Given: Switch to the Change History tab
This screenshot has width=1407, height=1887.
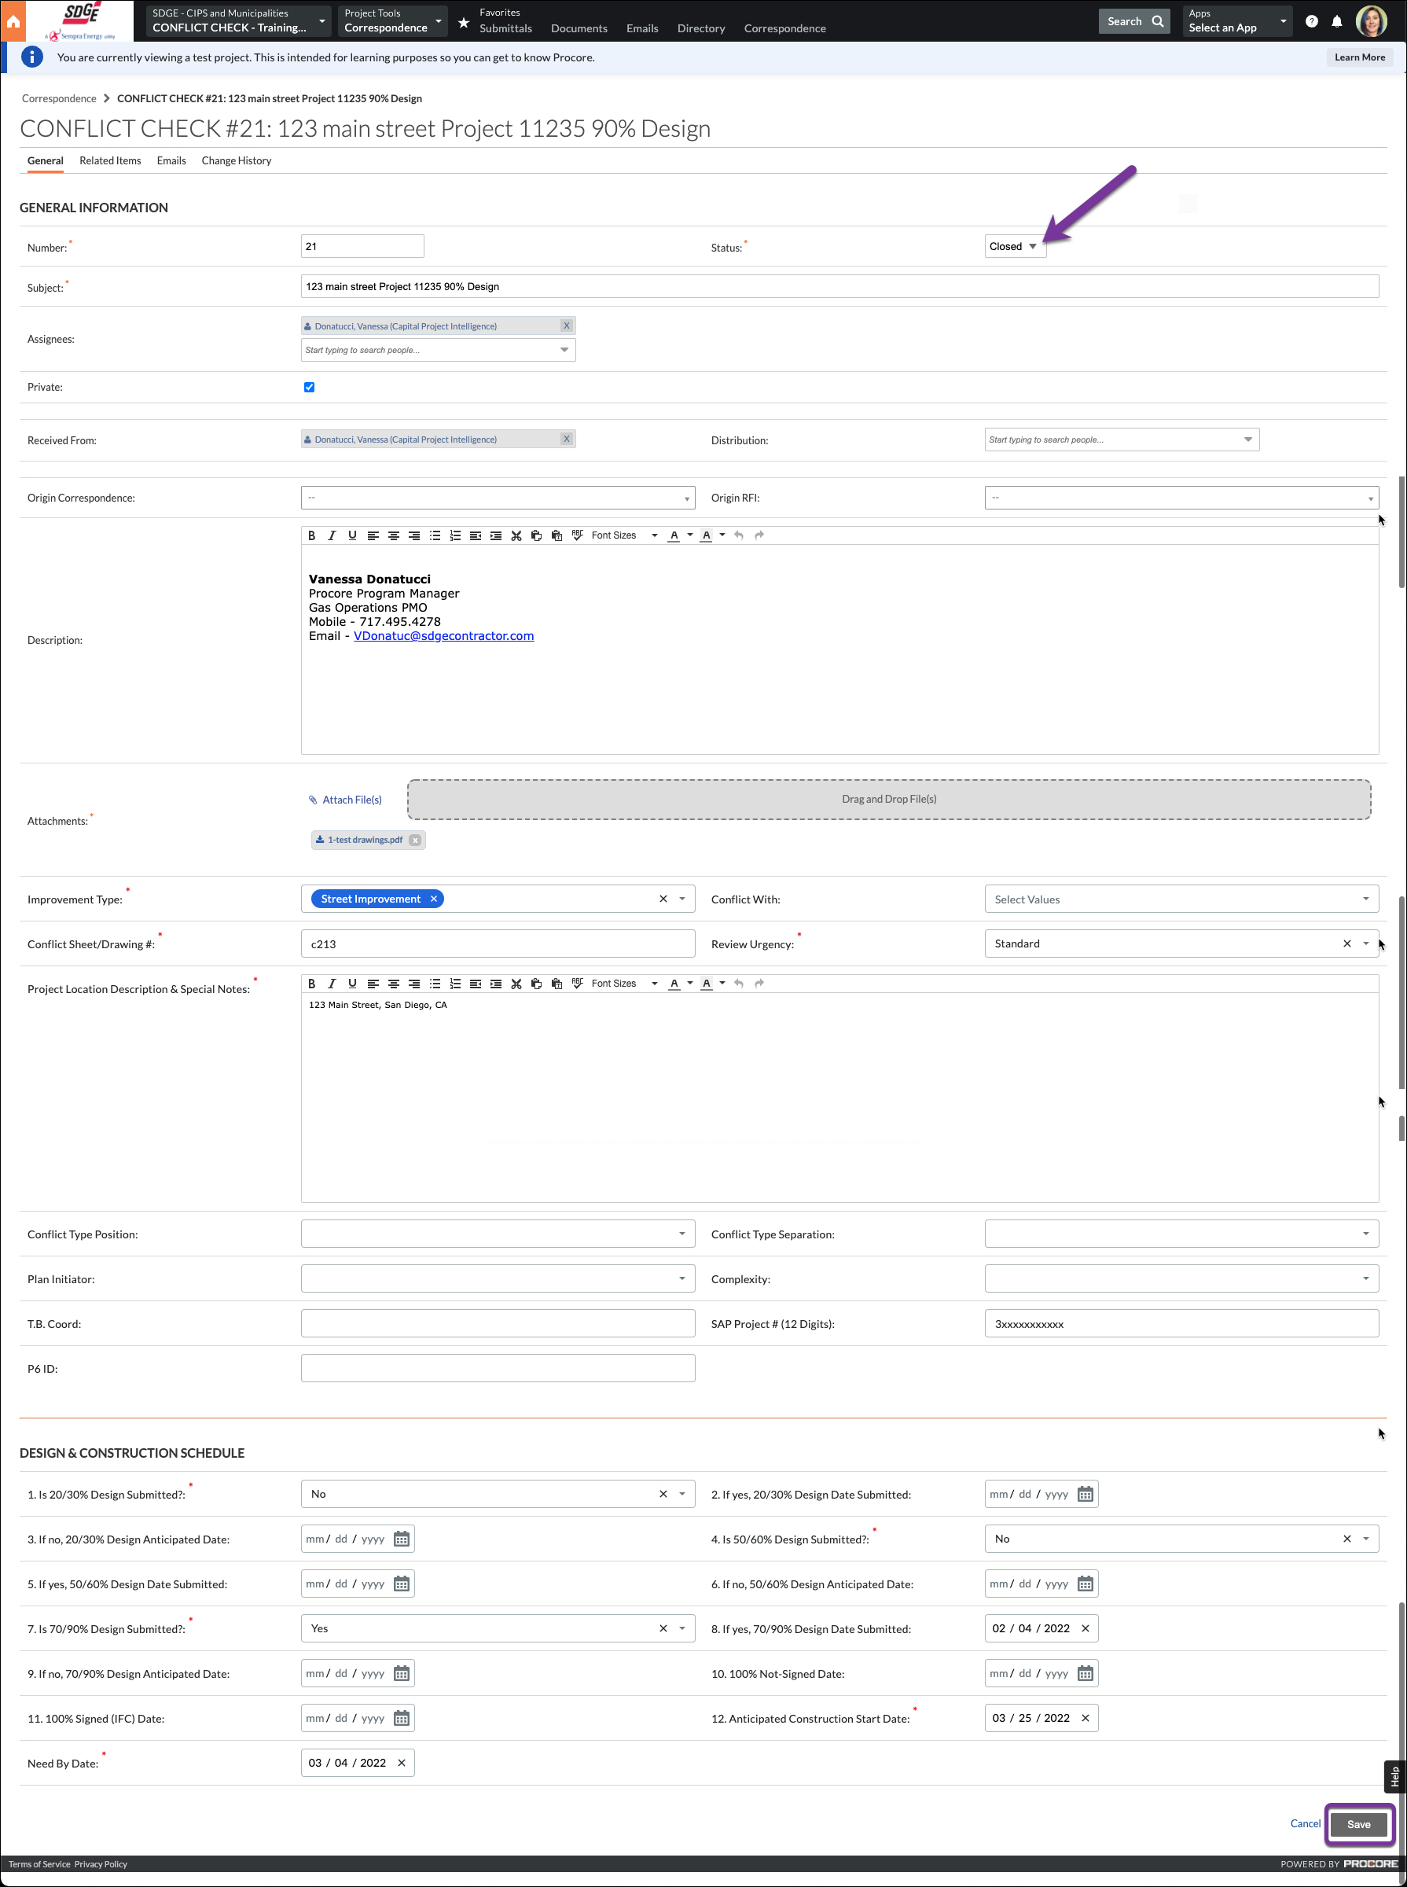Looking at the screenshot, I should [x=236, y=160].
